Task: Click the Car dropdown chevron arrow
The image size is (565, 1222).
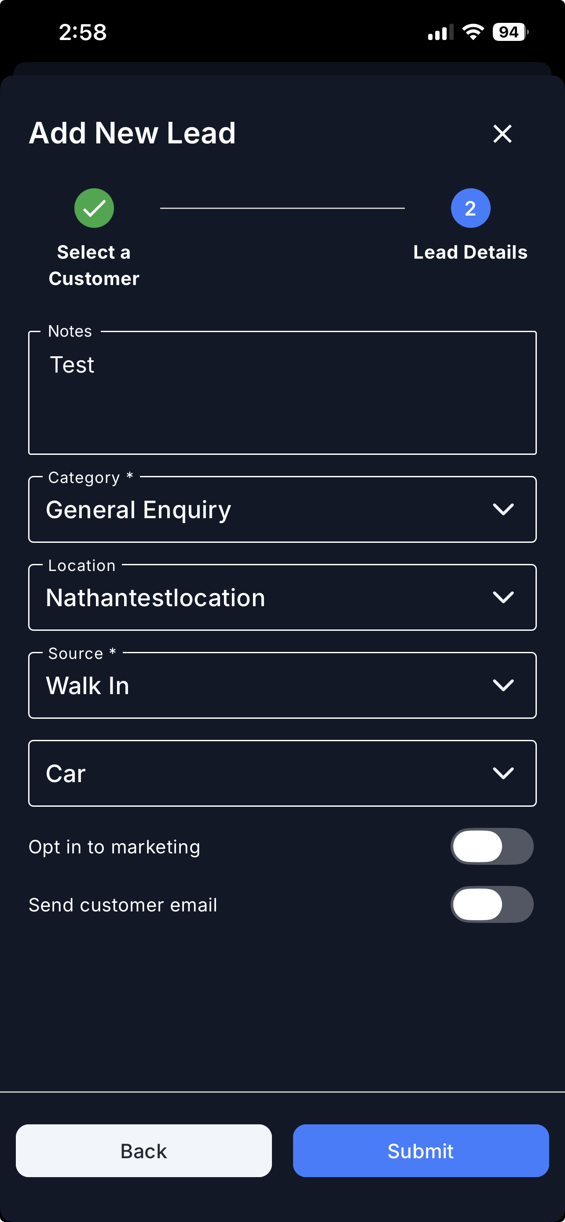Action: (x=503, y=773)
